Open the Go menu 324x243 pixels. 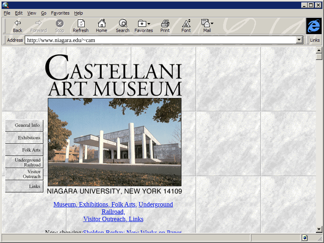[x=43, y=13]
